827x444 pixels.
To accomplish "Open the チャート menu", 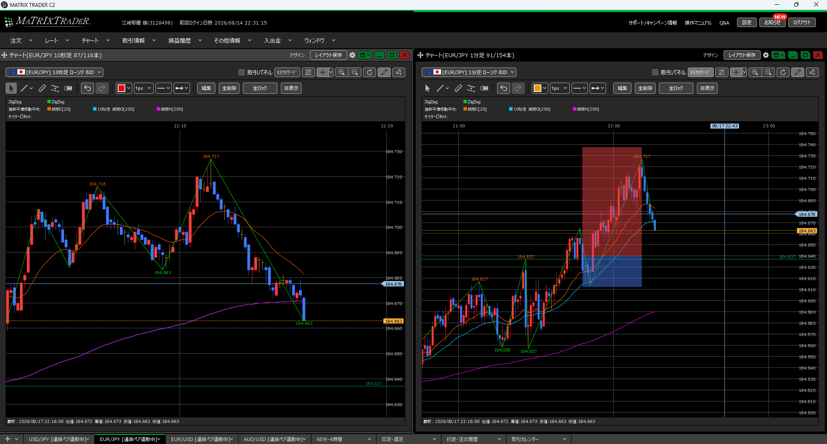I will point(95,40).
